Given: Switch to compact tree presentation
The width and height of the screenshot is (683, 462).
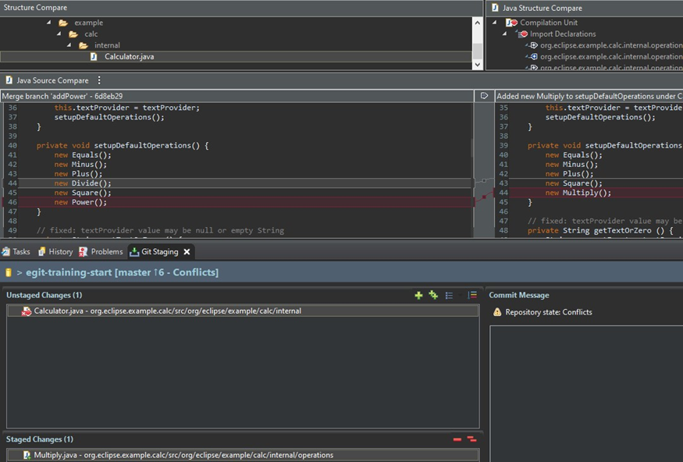Looking at the screenshot, I should click(x=472, y=296).
